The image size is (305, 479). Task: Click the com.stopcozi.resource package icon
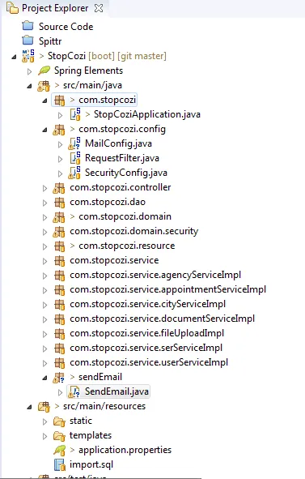point(60,246)
